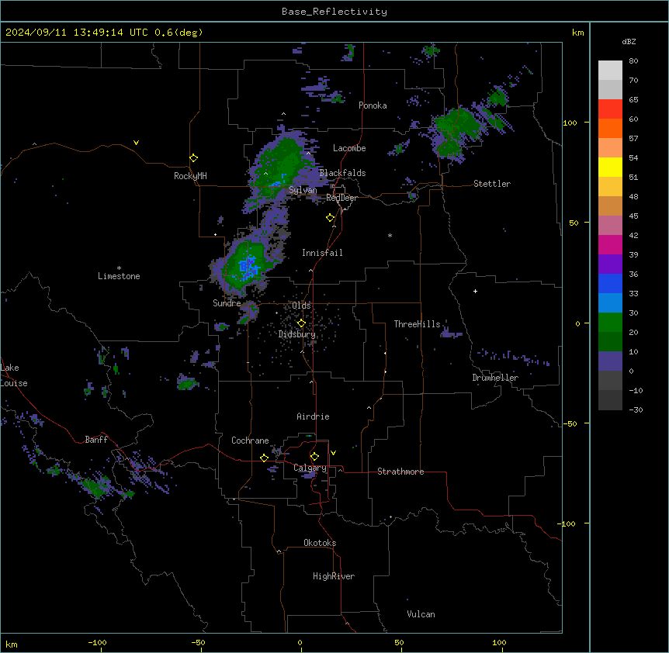Click the RockyMH label

tap(190, 176)
